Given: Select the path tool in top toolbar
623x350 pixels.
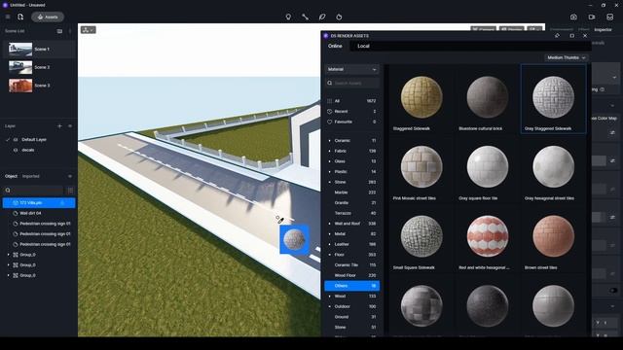Looking at the screenshot, I should tap(305, 17).
